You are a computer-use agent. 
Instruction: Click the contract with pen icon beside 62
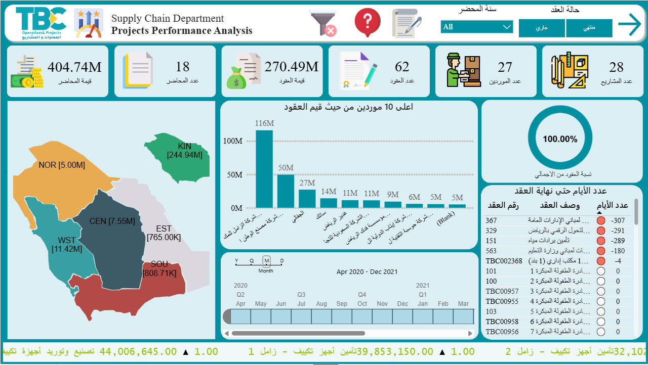click(x=358, y=71)
